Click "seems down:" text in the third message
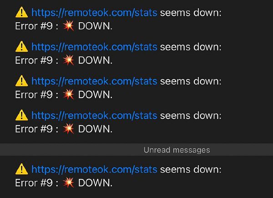 [x=191, y=81]
